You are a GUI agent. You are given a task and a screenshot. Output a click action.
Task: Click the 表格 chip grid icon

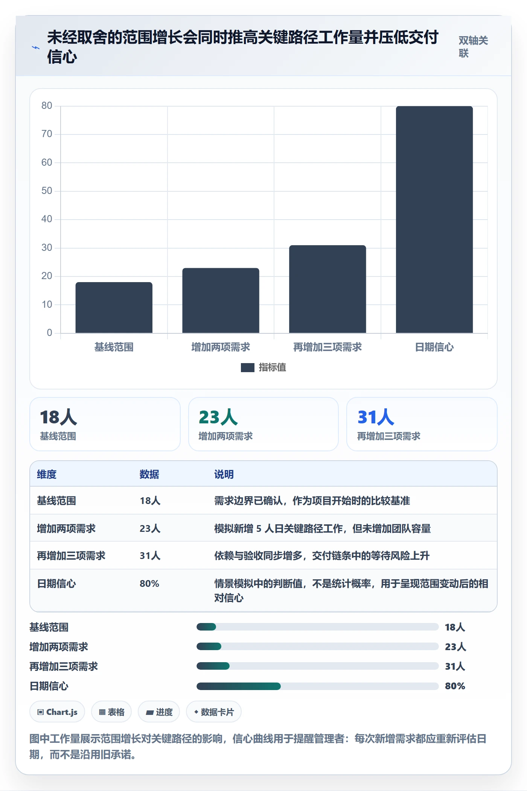(102, 712)
